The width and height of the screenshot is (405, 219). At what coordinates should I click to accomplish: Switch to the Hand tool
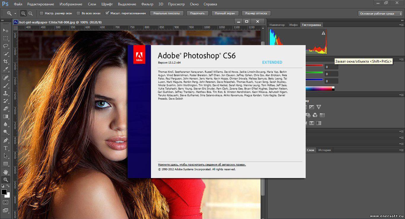6,172
